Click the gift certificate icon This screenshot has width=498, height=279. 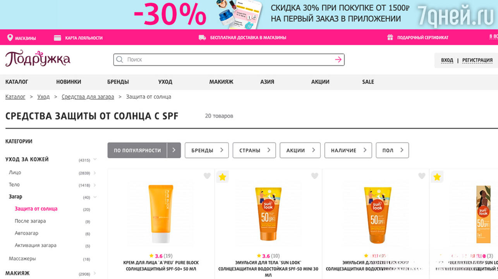tap(390, 37)
